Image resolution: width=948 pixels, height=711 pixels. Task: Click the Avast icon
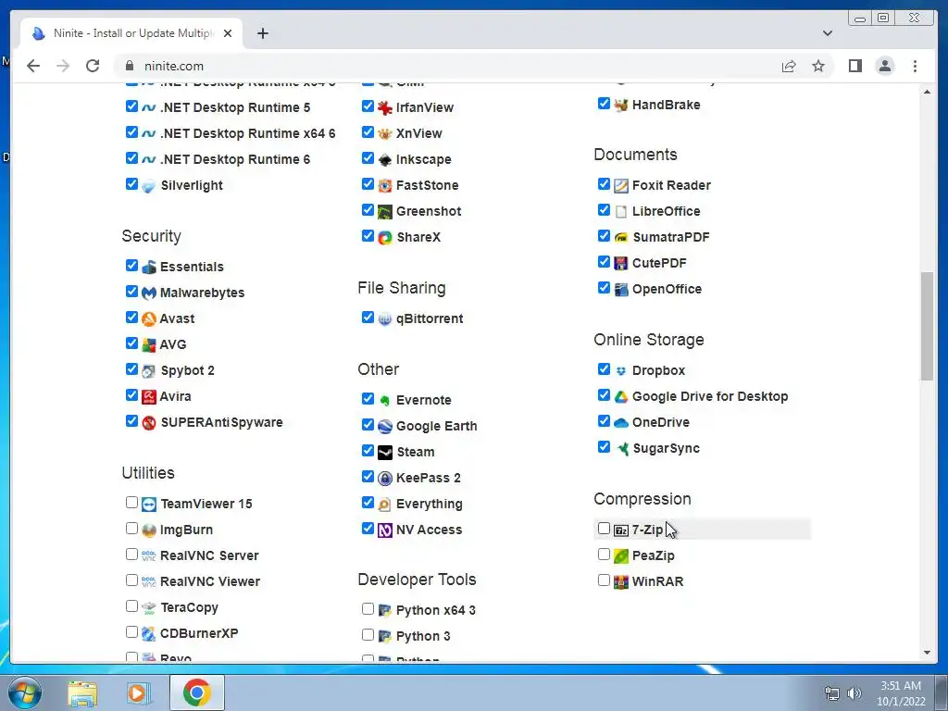click(149, 319)
